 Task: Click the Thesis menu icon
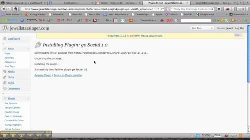pyautogui.click(x=5, y=98)
